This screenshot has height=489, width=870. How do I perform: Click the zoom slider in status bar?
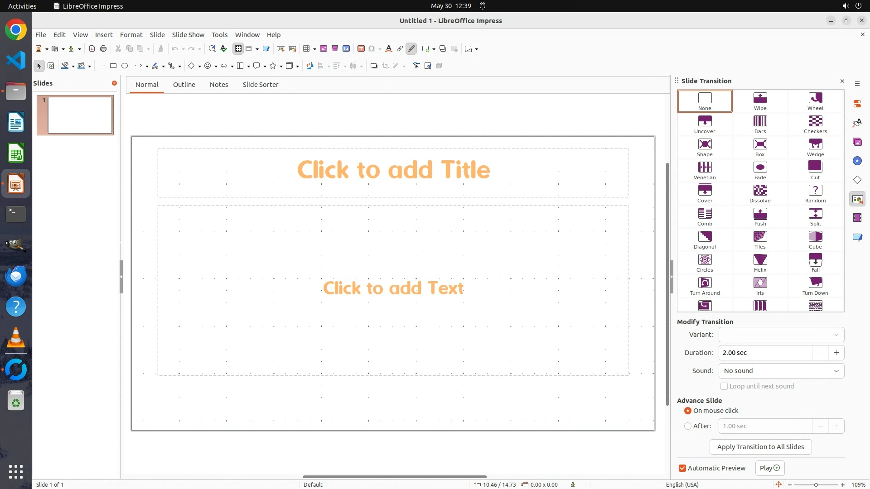tap(816, 484)
